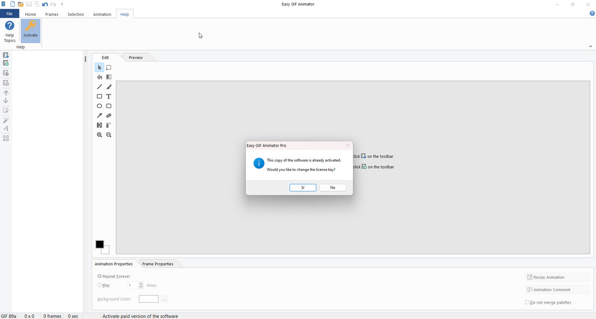Click the play times number field

tap(133, 285)
